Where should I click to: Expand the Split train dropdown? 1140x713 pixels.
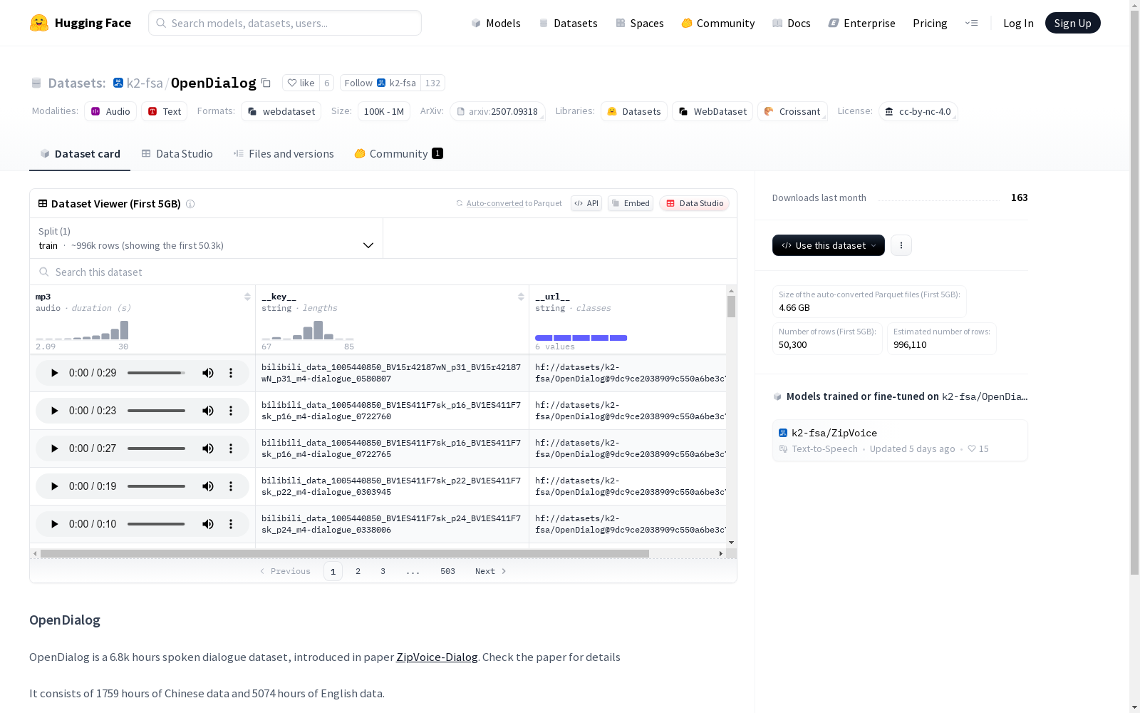coord(207,238)
